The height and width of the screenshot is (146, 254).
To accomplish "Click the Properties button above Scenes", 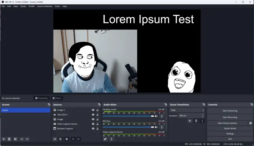I will pos(41,98).
